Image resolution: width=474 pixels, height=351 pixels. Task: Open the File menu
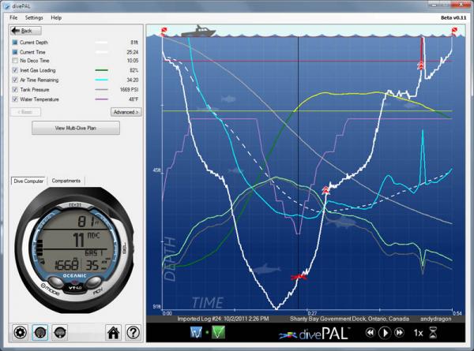13,17
